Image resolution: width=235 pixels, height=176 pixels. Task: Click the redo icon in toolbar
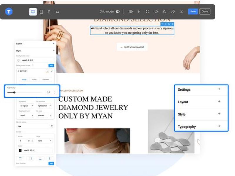[164, 11]
